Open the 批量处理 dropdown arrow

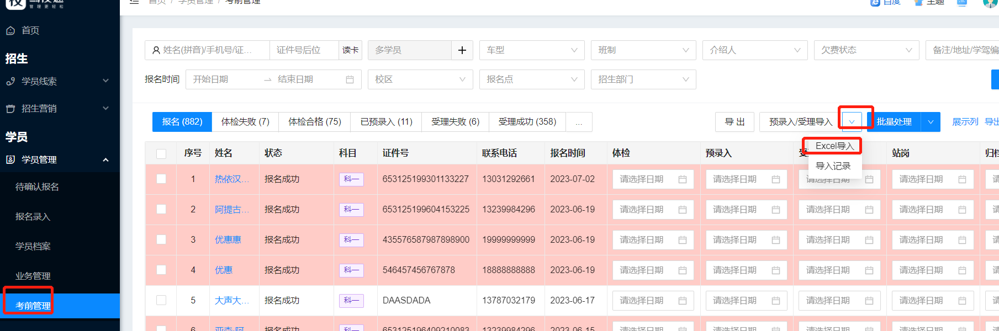[931, 122]
